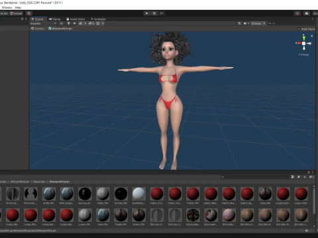318x238 pixels.
Task: Click the WomenAfrican prefab breadcrumb
Action: tap(60, 28)
